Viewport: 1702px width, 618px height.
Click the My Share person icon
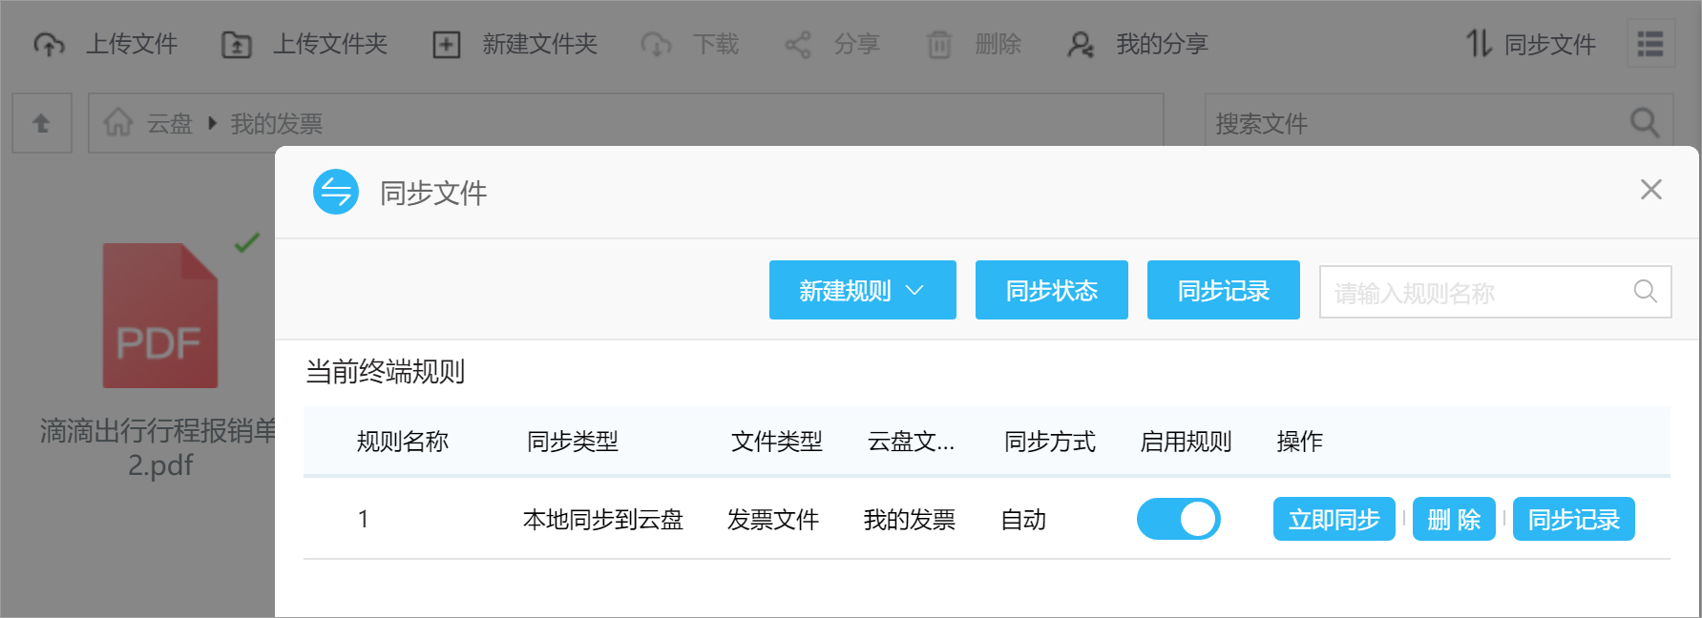coord(1080,45)
